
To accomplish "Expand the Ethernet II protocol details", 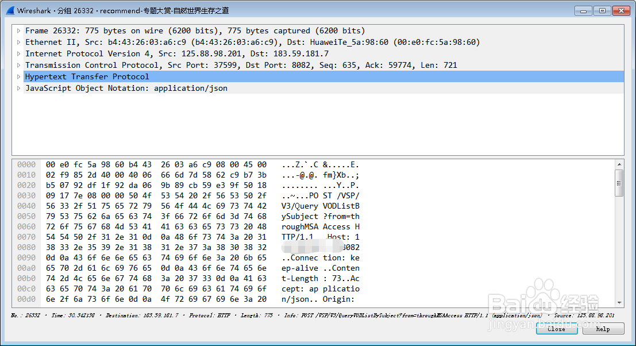I will (18, 42).
